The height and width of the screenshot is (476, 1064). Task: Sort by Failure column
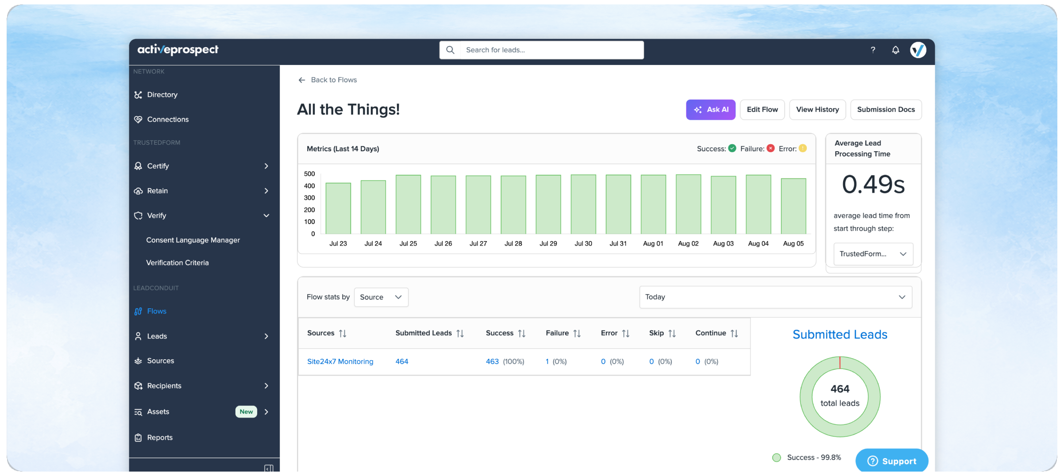pos(577,334)
